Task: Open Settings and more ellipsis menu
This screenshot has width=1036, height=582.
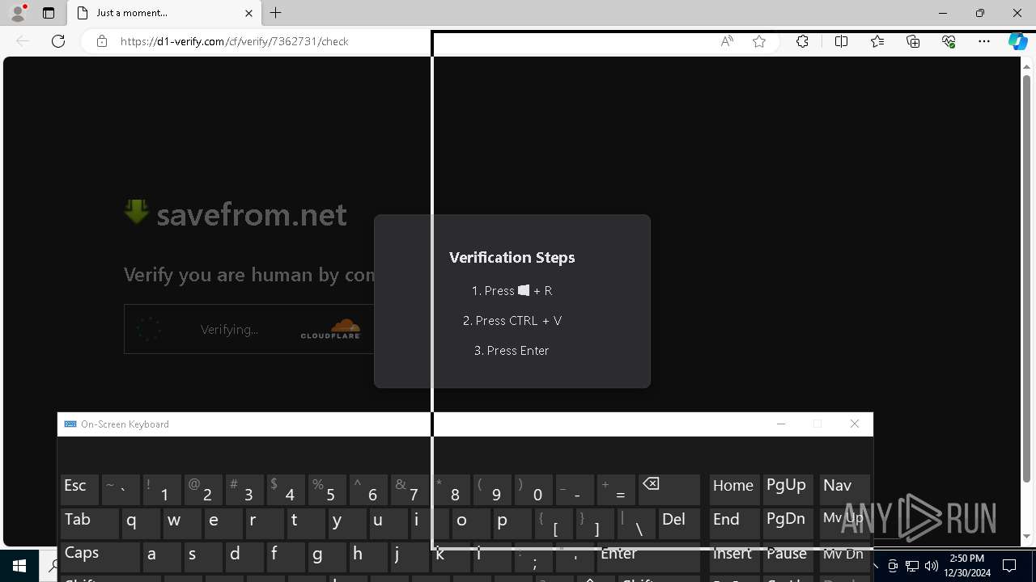Action: coord(984,41)
